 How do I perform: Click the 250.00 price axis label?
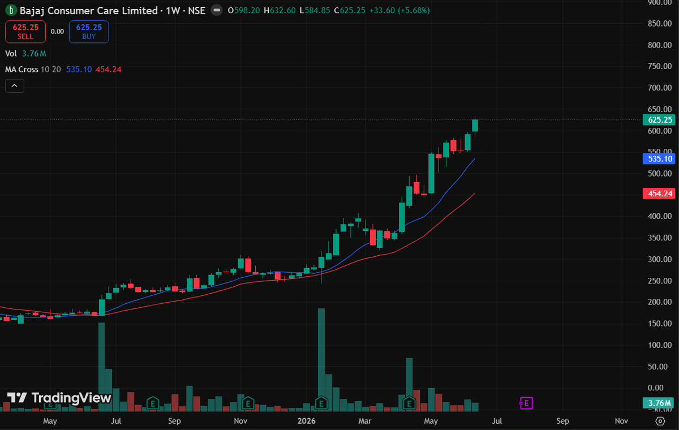pyautogui.click(x=659, y=281)
